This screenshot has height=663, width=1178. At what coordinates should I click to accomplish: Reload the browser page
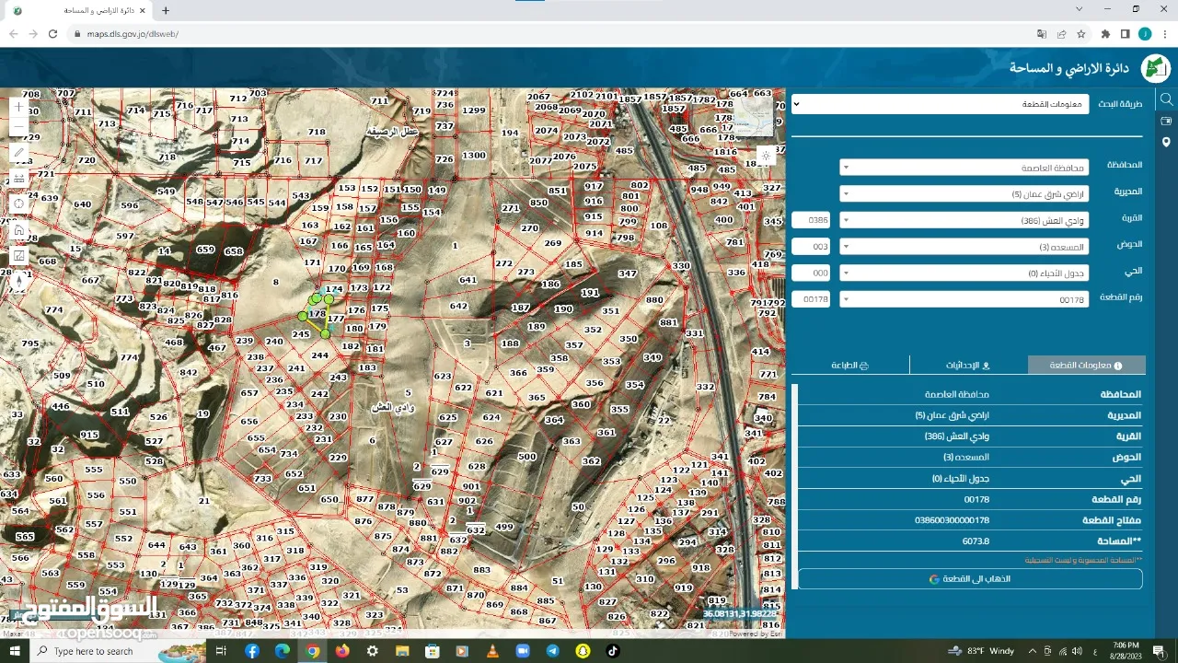(x=52, y=34)
